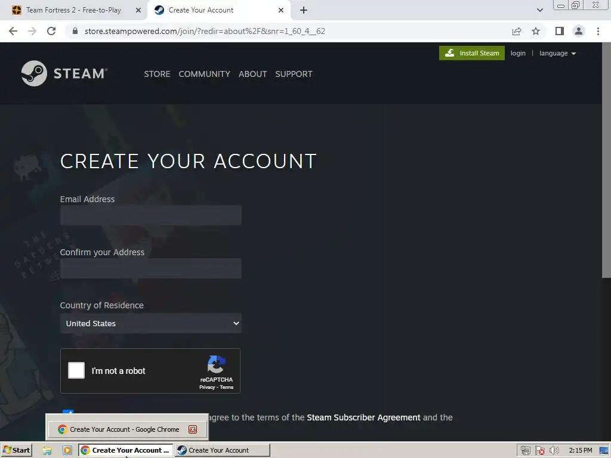Close the Chrome taskbar preview popup

[193, 429]
